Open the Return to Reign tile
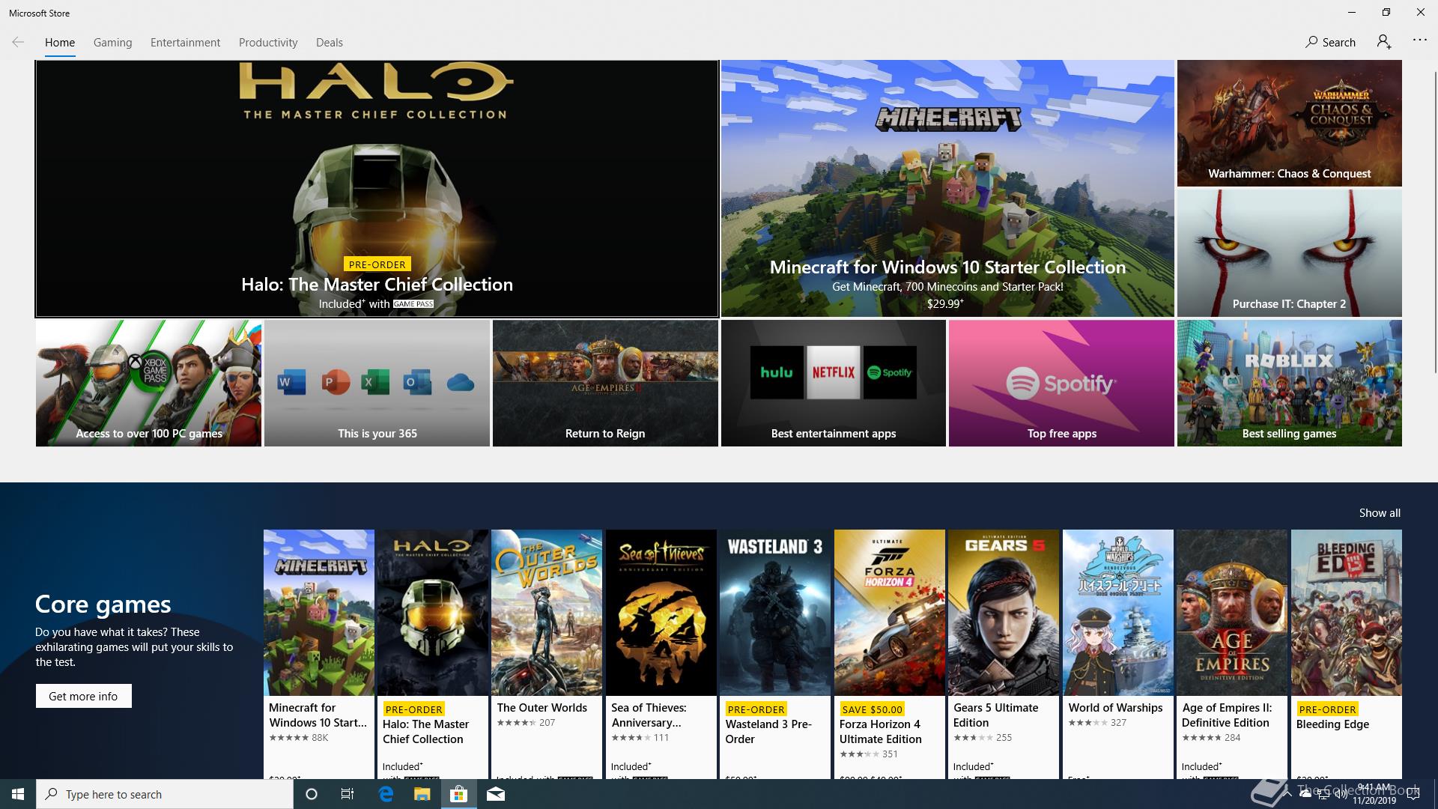Image resolution: width=1438 pixels, height=809 pixels. tap(605, 384)
